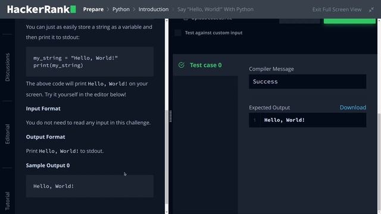Download the expected output
Viewport: 381px width, 214px height.
pyautogui.click(x=353, y=108)
